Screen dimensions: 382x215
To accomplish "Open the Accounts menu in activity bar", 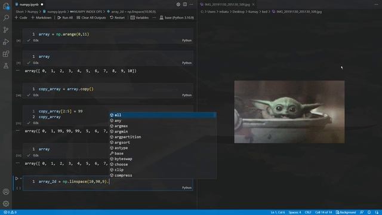I will (x=6, y=192).
